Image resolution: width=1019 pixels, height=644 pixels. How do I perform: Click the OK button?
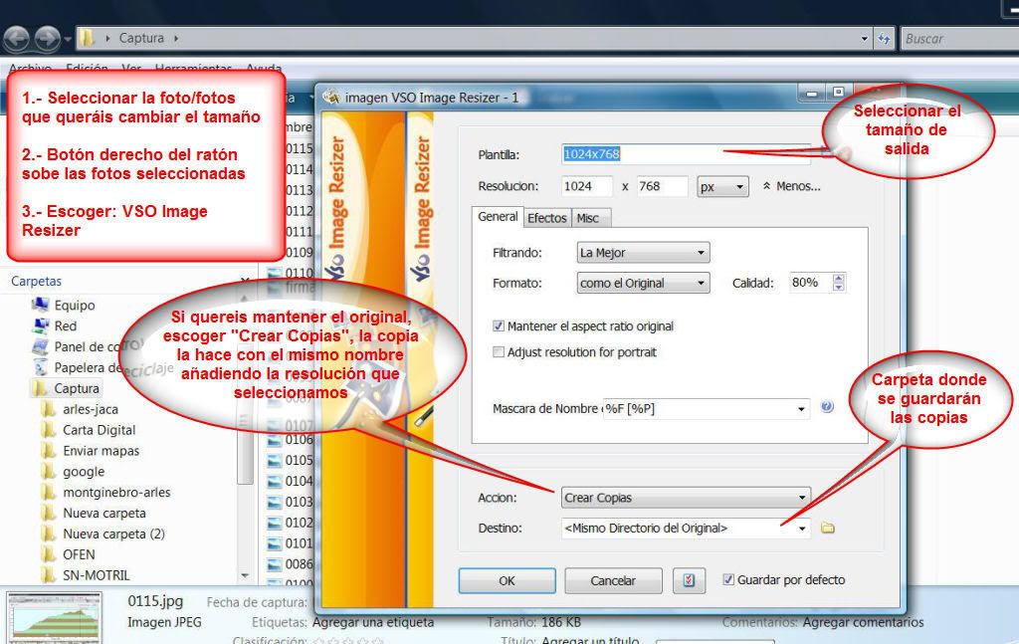coord(507,581)
